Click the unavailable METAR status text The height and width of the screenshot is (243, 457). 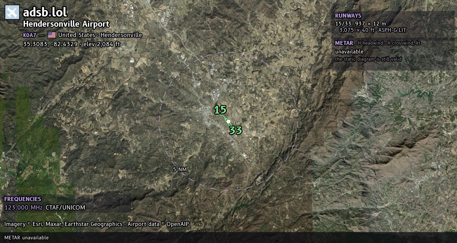pos(349,52)
